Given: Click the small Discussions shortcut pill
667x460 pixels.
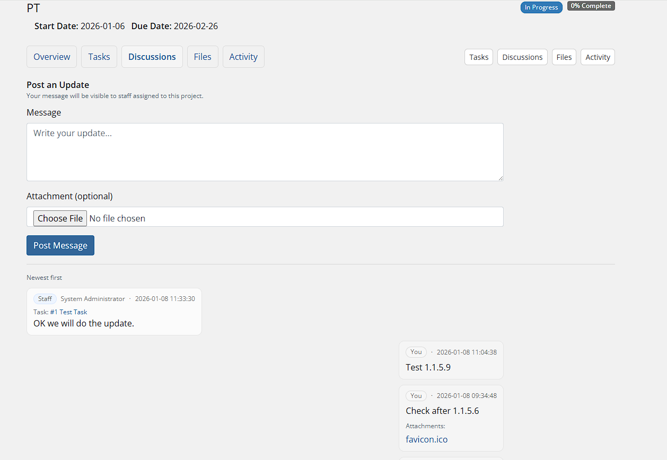Looking at the screenshot, I should pyautogui.click(x=522, y=57).
